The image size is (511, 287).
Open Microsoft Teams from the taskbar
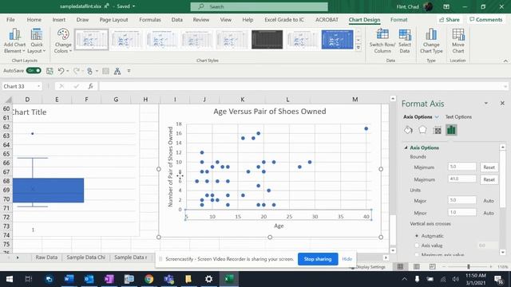[x=168, y=279]
